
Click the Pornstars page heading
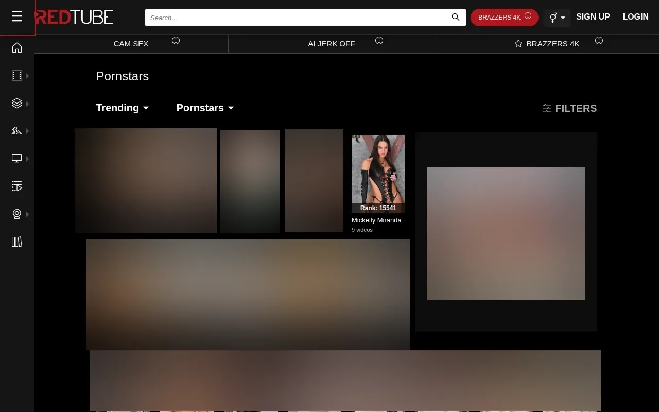(123, 76)
